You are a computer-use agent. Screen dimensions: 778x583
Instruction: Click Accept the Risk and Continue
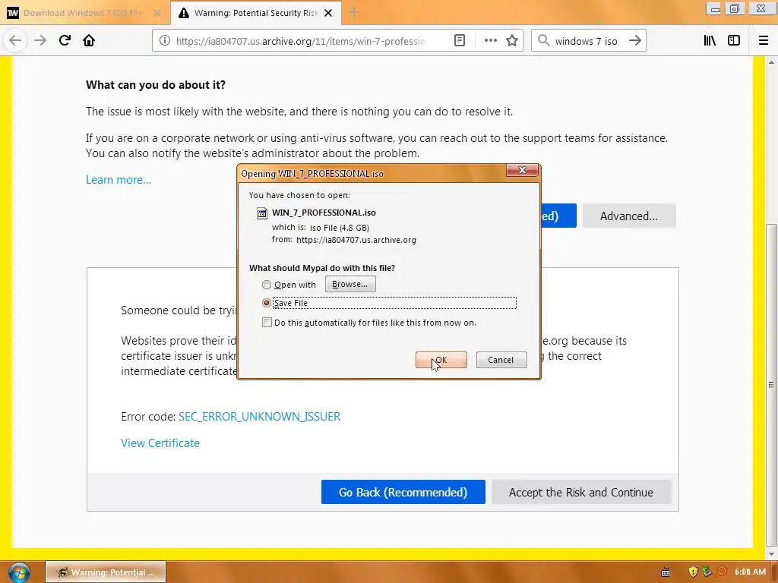(581, 492)
